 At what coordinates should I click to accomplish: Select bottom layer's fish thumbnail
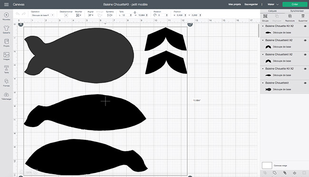[x=268, y=89]
